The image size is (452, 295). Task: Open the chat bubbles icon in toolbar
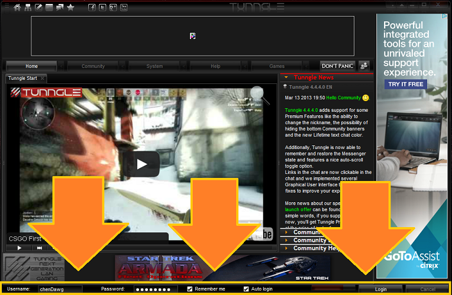pos(60,8)
